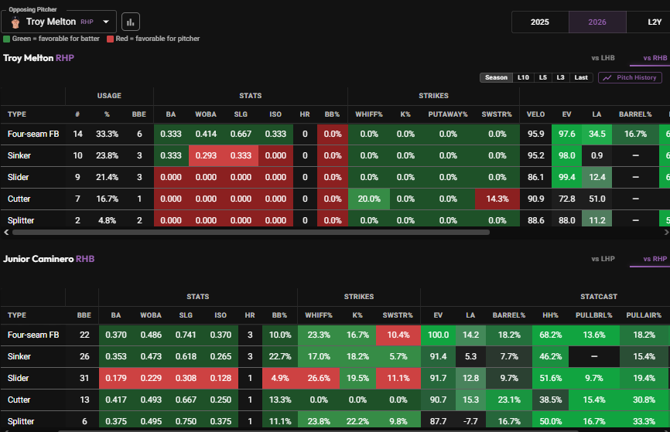Toggle the L5 range filter
The height and width of the screenshot is (432, 670).
542,78
